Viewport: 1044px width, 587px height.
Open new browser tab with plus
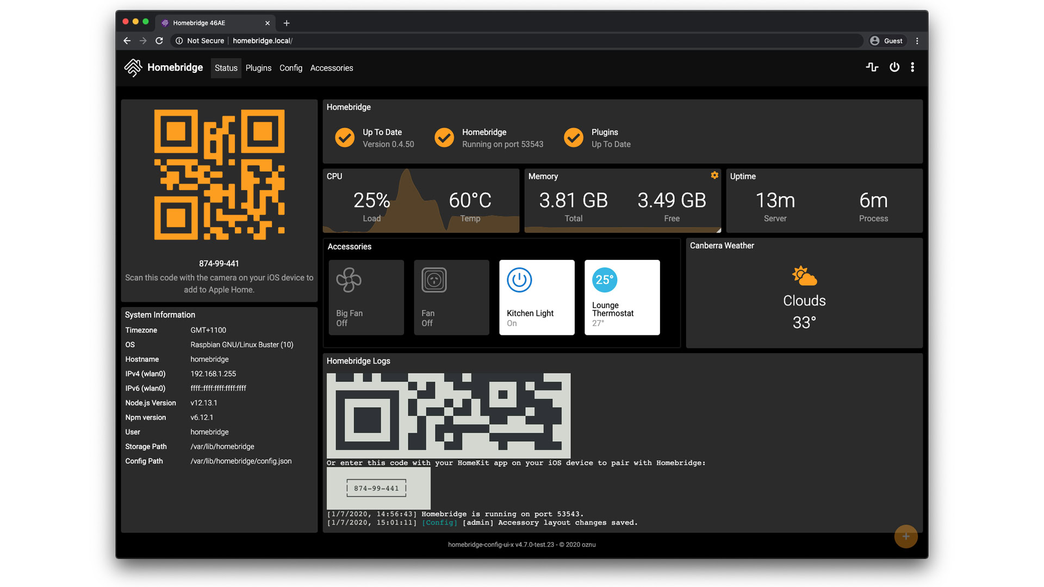[x=287, y=23]
